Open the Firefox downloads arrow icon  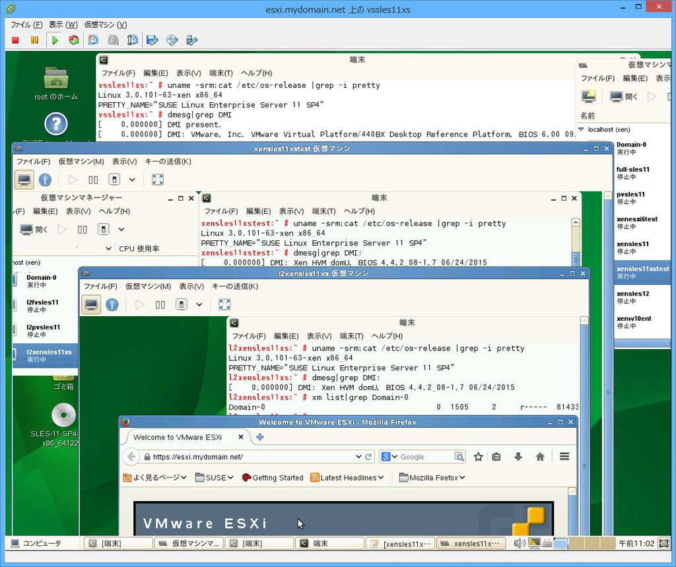(518, 457)
